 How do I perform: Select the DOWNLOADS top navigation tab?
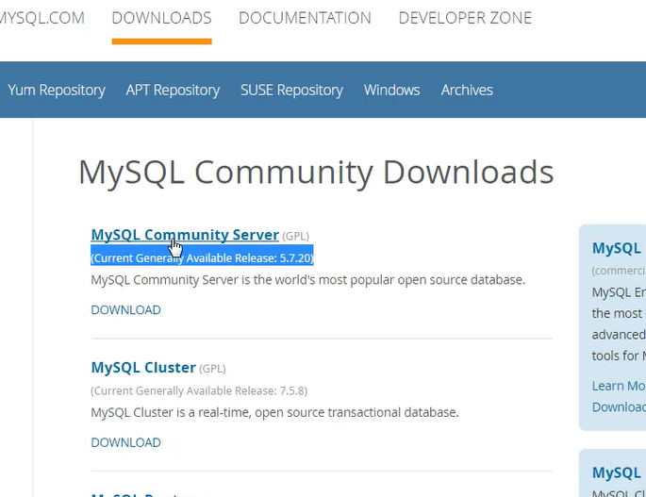point(161,18)
